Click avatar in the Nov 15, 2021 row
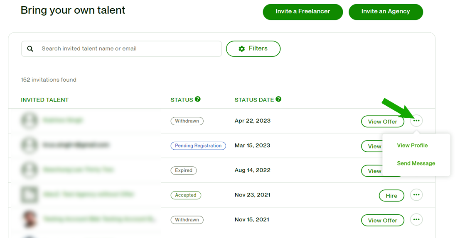455x238 pixels. click(x=30, y=219)
